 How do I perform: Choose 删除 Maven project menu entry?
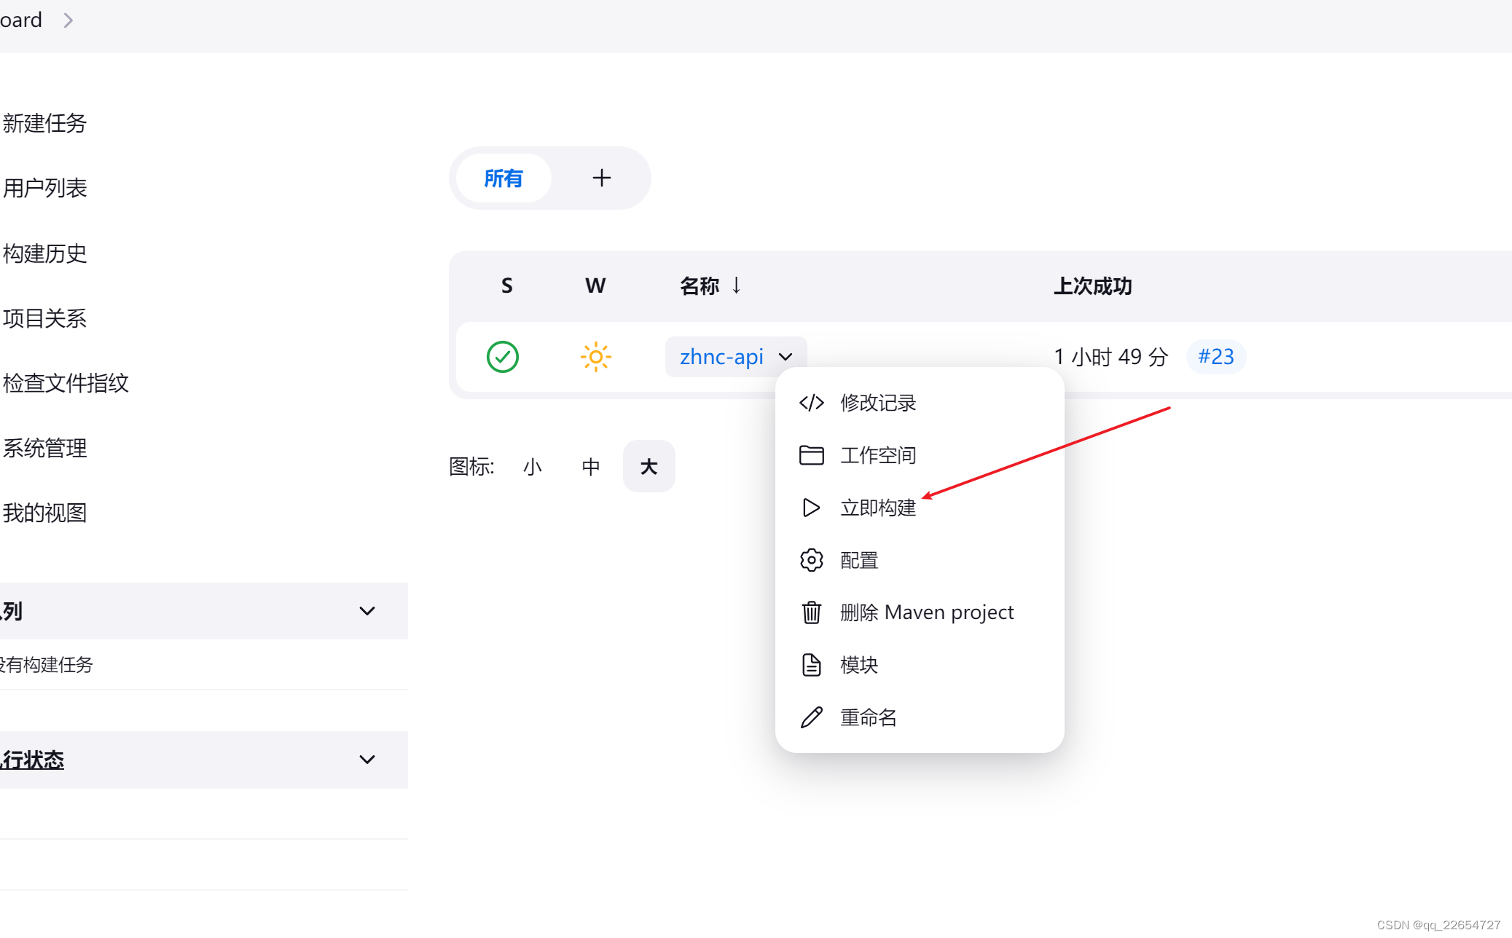(x=920, y=612)
